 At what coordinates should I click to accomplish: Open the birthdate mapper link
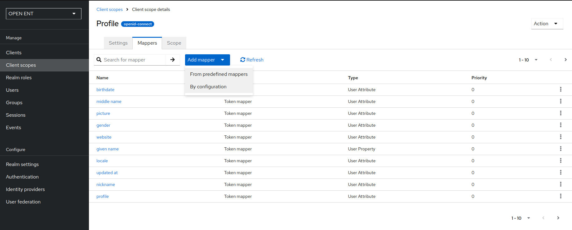105,90
